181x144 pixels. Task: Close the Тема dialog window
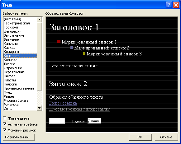176,5
